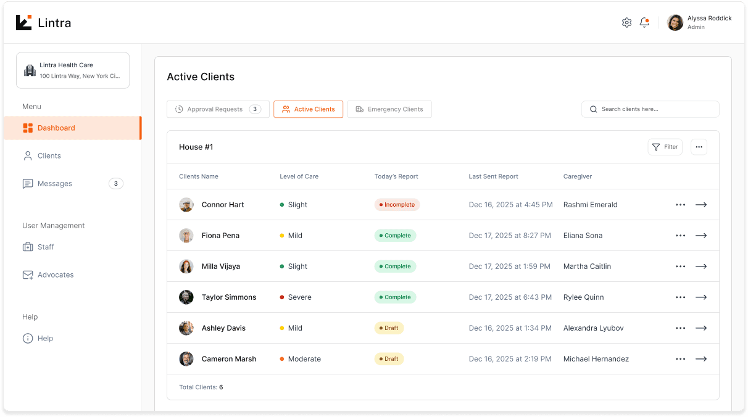
Task: Open the Filter control for House #1
Action: click(x=665, y=147)
